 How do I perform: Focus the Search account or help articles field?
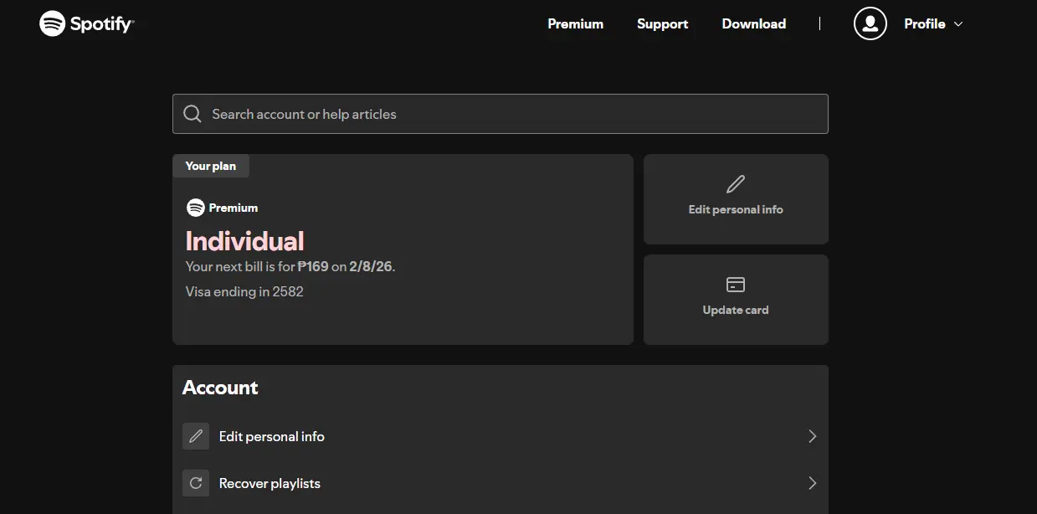[x=501, y=114]
